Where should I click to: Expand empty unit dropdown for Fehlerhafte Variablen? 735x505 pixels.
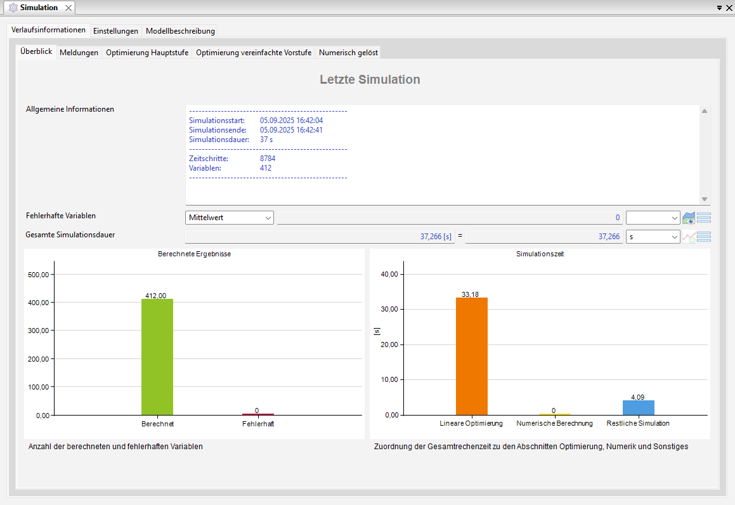(x=653, y=218)
